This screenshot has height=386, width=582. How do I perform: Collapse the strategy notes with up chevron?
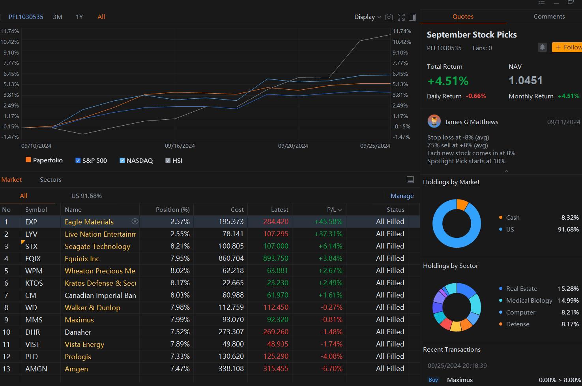tap(506, 171)
